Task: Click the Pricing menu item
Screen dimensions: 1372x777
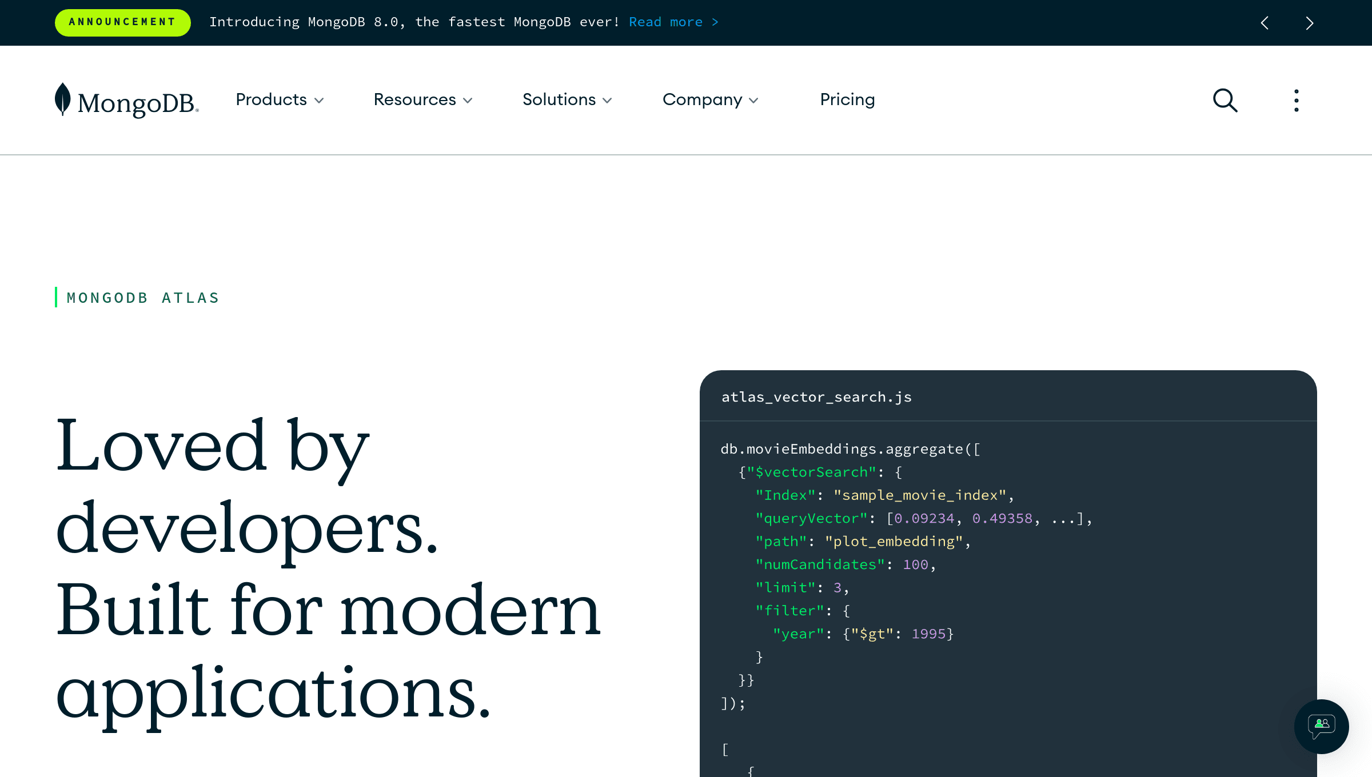Action: (x=848, y=99)
